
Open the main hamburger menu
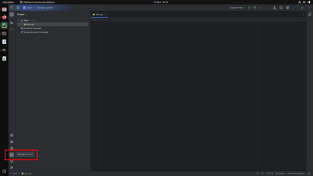pyautogui.click(x=18, y=8)
